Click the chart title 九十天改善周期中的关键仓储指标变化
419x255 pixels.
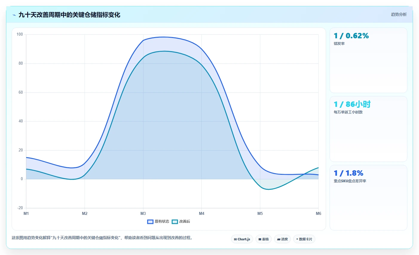[x=69, y=15]
